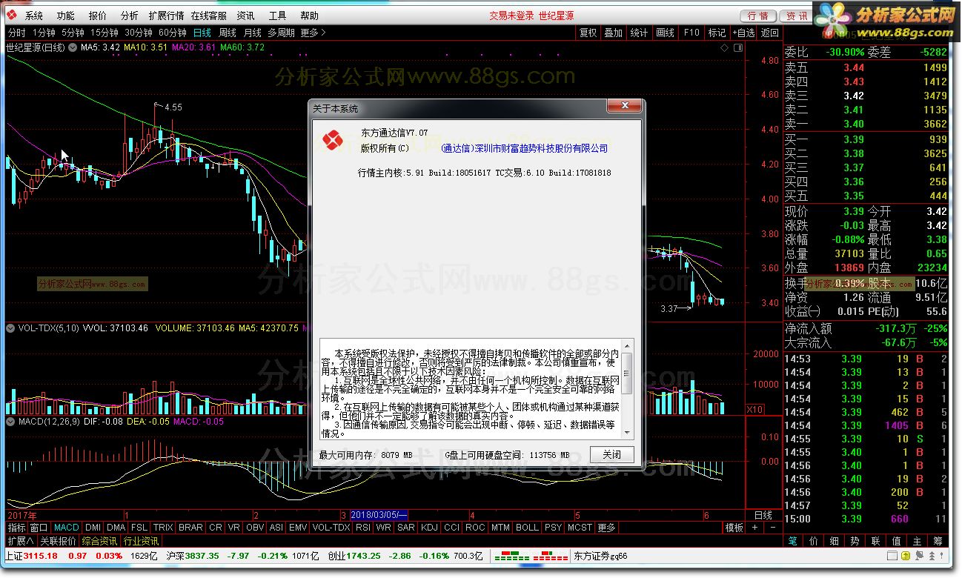Switch to the 5分钟 chart period
Screen dimensions: 962x578
pos(72,33)
